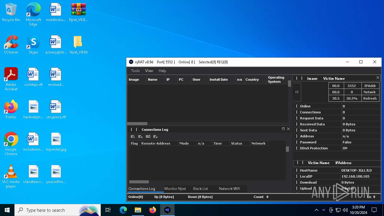Close the Image Victim Name side panel
The image size is (384, 216).
pyautogui.click(x=378, y=78)
